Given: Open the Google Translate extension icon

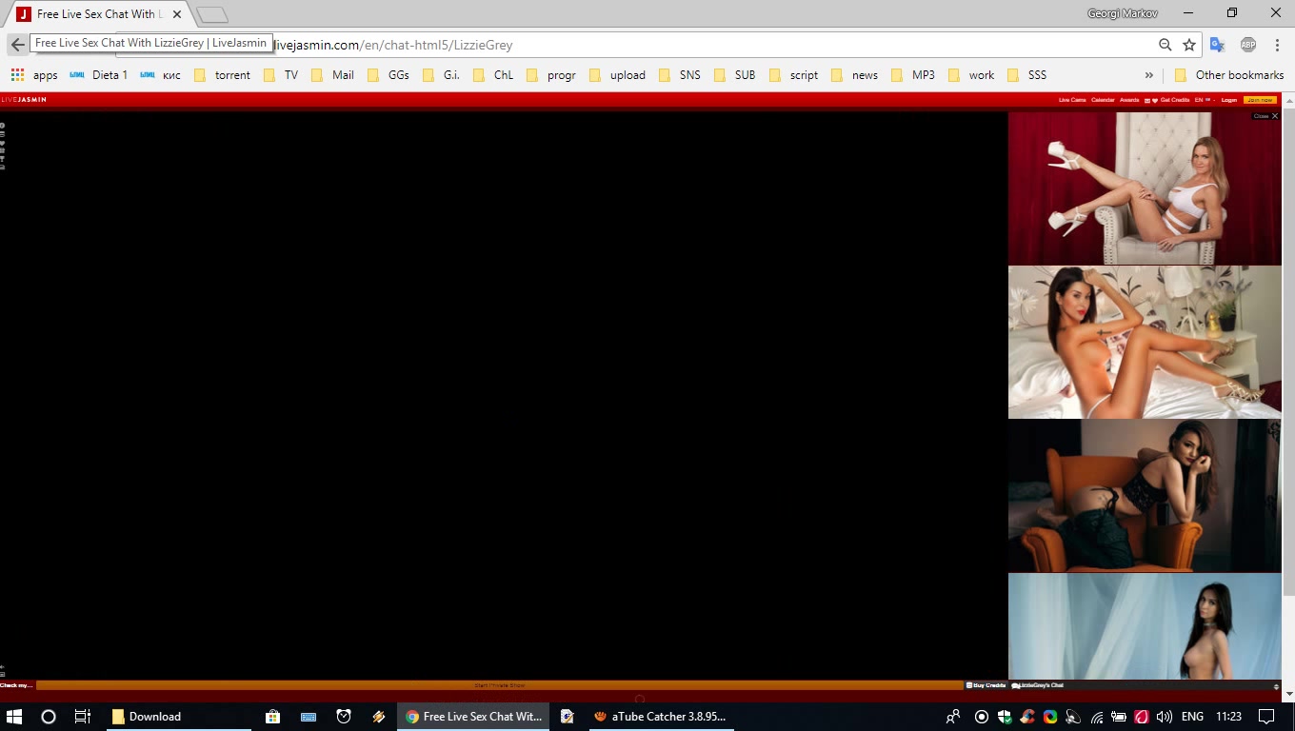Looking at the screenshot, I should 1217,45.
